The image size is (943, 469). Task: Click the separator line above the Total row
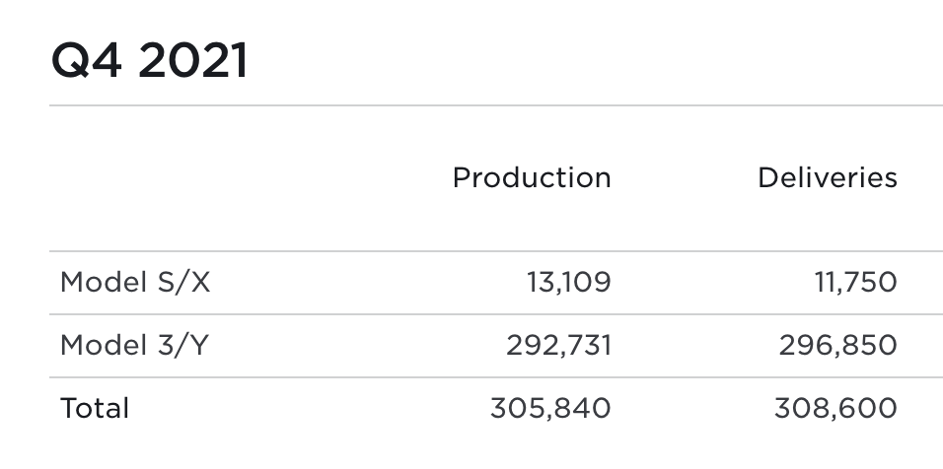tap(493, 377)
